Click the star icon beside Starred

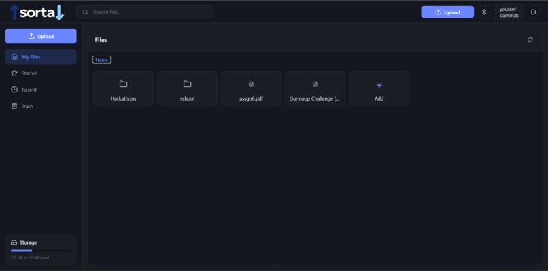pyautogui.click(x=14, y=73)
